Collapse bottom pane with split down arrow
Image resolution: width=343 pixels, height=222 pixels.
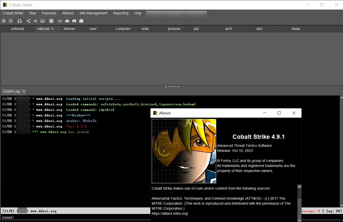tap(178, 87)
